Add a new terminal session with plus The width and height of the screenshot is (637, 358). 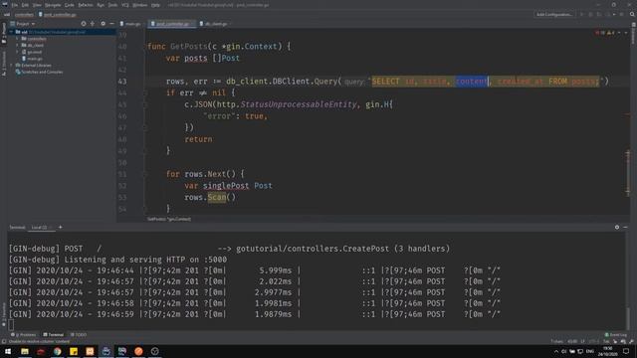[60, 228]
